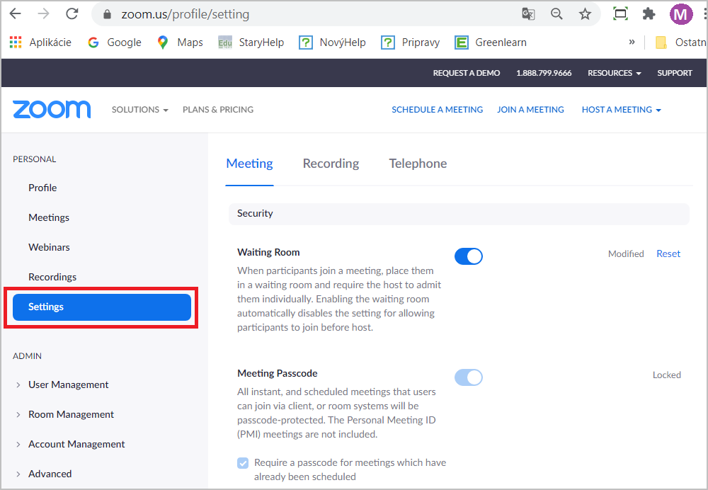Toggle the Meeting Passcode switch
Screen dimensions: 708x490
pos(468,377)
